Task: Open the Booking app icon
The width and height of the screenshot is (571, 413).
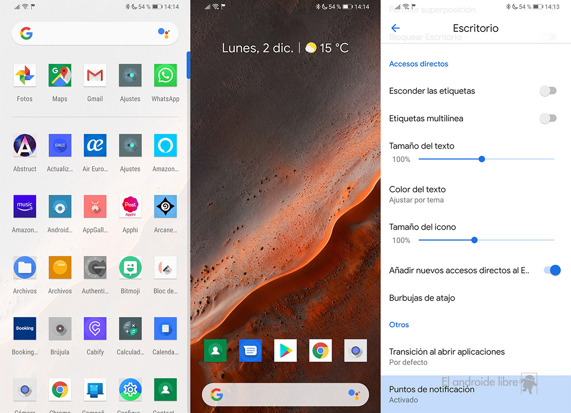Action: pos(25,329)
